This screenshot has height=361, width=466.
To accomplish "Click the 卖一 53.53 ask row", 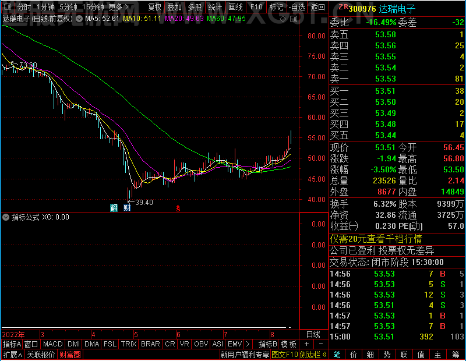I will (x=397, y=79).
